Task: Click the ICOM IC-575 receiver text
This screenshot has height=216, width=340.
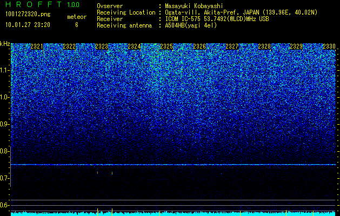Action: (x=217, y=19)
